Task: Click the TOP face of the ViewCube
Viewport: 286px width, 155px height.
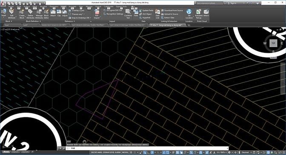Action: [x=273, y=43]
